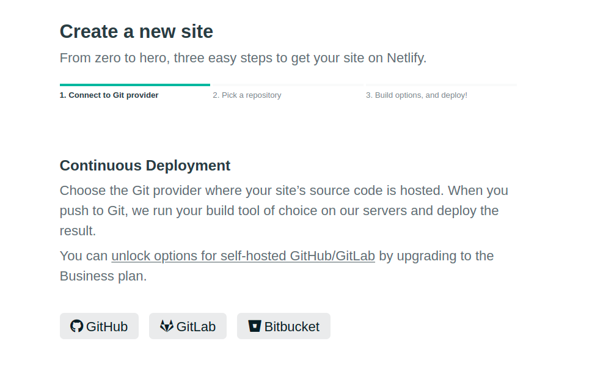
Task: Click the gray progress segment above step 3
Action: pyautogui.click(x=440, y=85)
